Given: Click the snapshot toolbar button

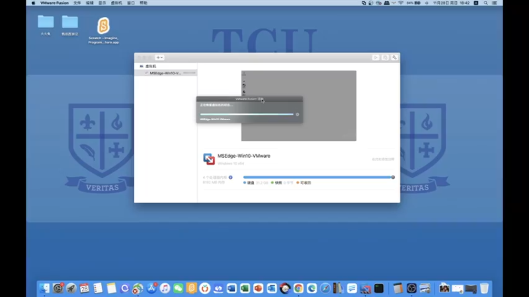Looking at the screenshot, I should click(385, 57).
